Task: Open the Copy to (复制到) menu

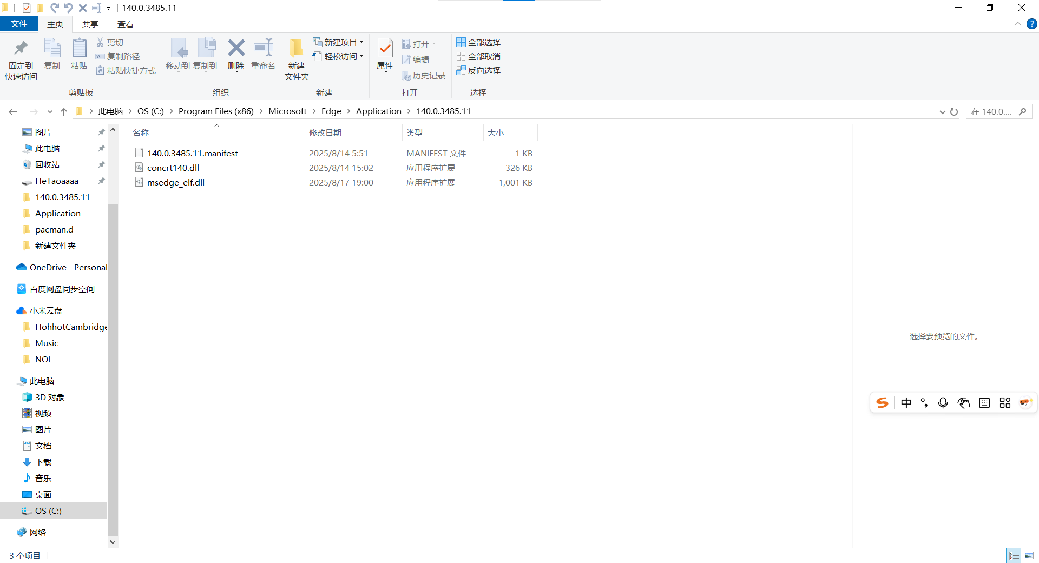Action: click(205, 55)
